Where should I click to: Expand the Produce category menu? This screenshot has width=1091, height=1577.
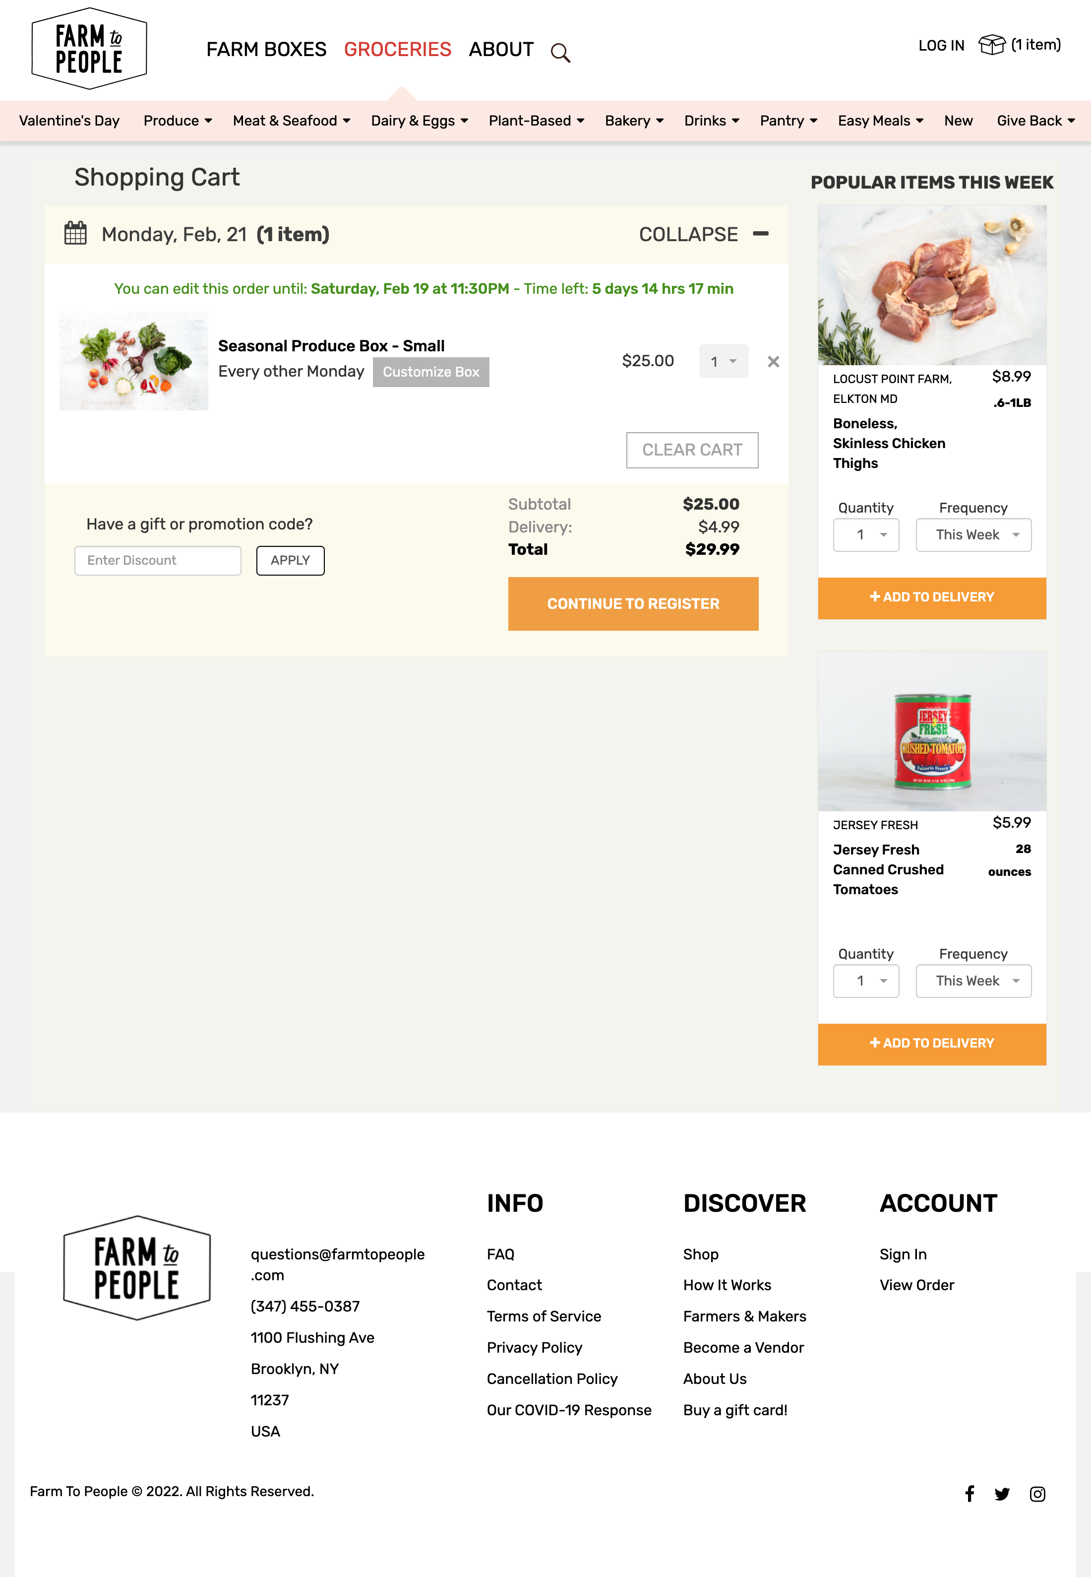[x=177, y=121]
